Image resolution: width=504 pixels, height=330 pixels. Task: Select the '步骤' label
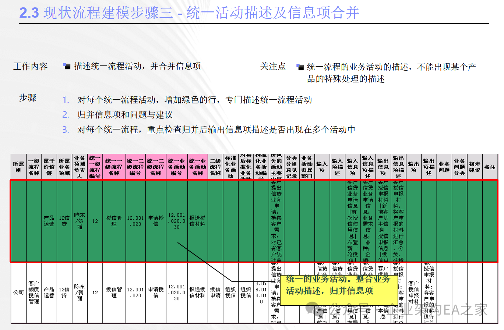tap(28, 98)
